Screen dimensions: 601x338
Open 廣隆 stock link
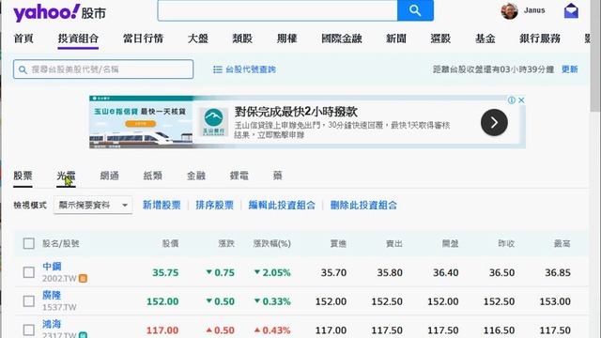[52, 295]
